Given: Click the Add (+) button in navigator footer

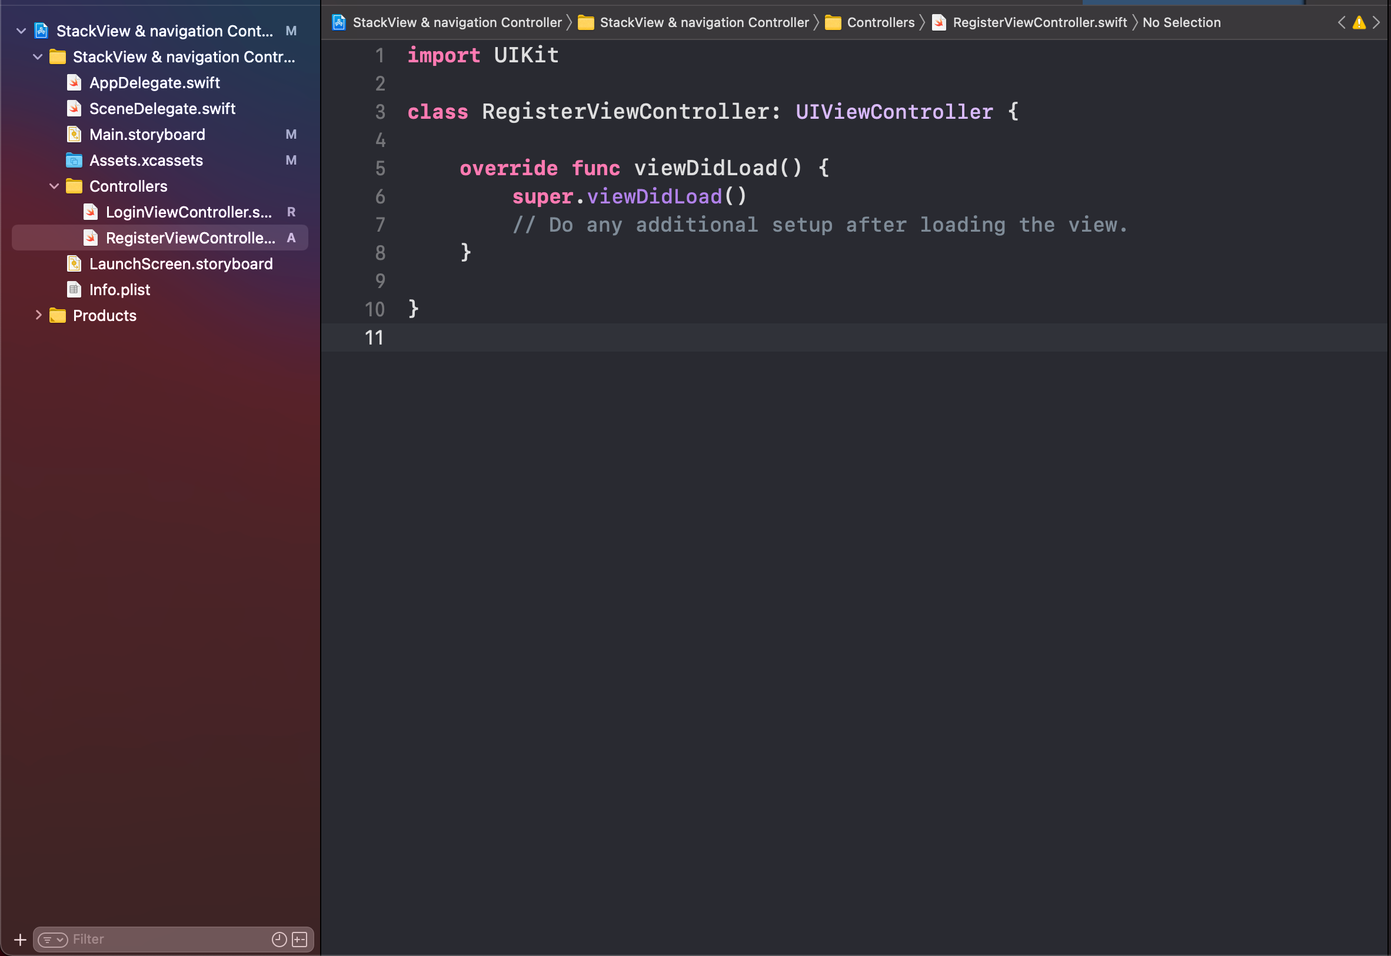Looking at the screenshot, I should pos(20,939).
